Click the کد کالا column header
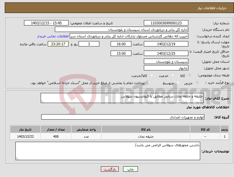Image resolution: width=234 pixels, height=177 pixels. pyautogui.click(x=205, y=129)
